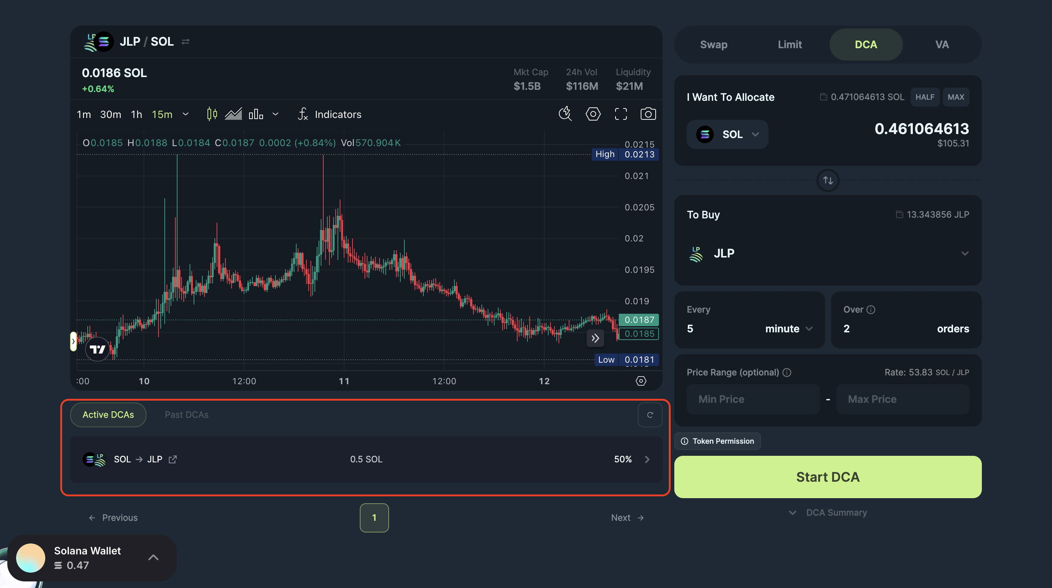Click the Start DCA button
This screenshot has width=1052, height=588.
(828, 477)
